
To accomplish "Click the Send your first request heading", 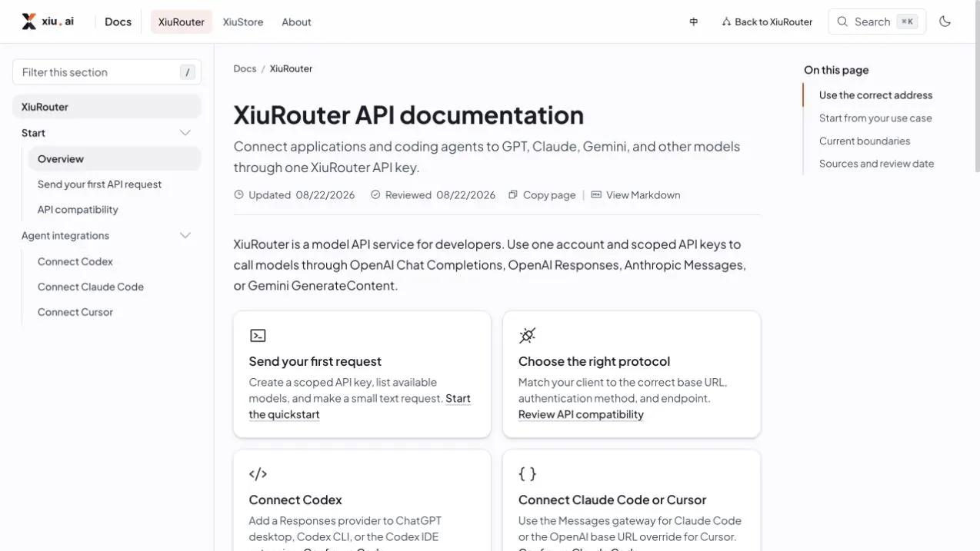I will pyautogui.click(x=315, y=361).
